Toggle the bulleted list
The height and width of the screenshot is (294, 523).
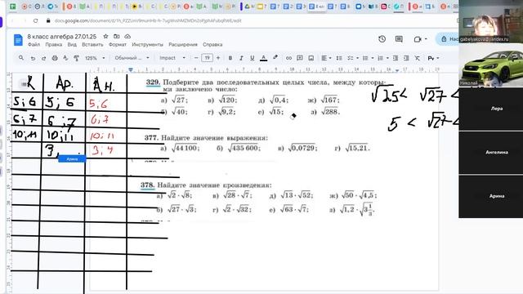[x=365, y=58]
